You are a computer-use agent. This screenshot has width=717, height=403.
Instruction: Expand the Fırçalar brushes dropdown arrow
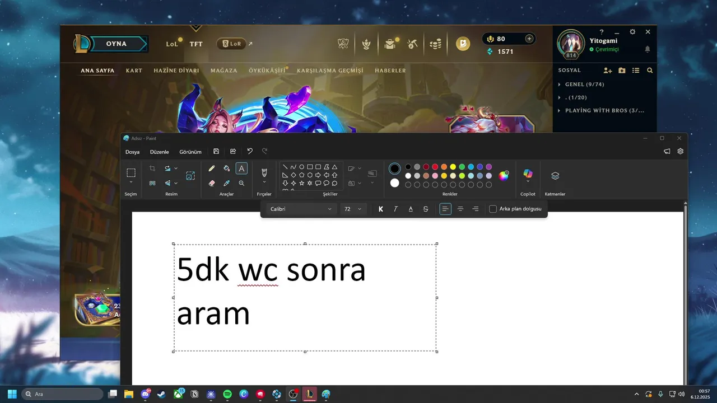pos(264,182)
